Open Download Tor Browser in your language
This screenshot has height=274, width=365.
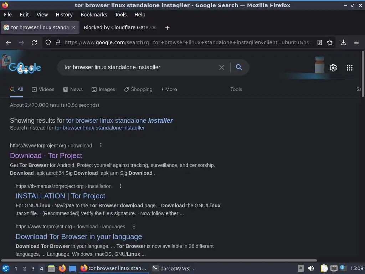coord(79,237)
